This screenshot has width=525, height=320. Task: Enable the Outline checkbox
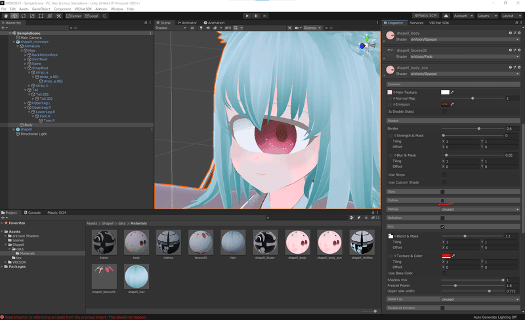[442, 200]
